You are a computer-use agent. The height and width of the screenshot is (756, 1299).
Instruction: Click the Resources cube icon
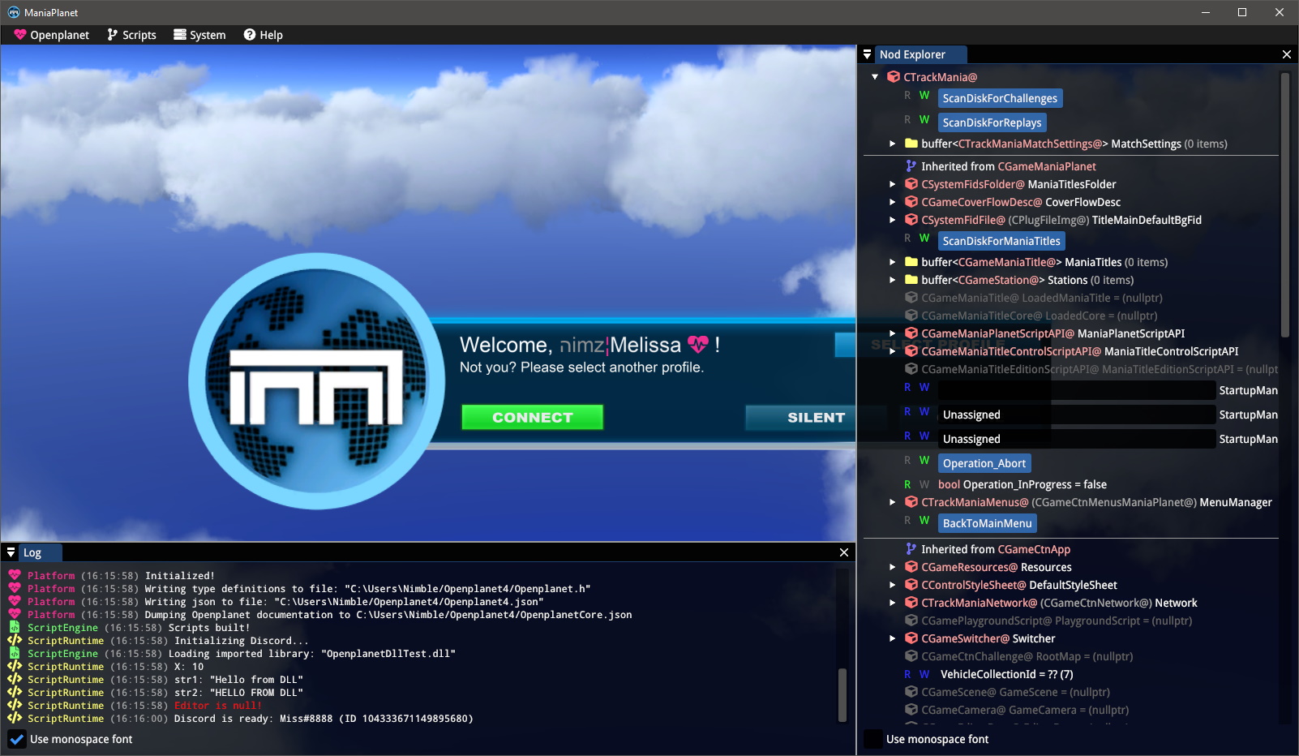[x=911, y=567]
